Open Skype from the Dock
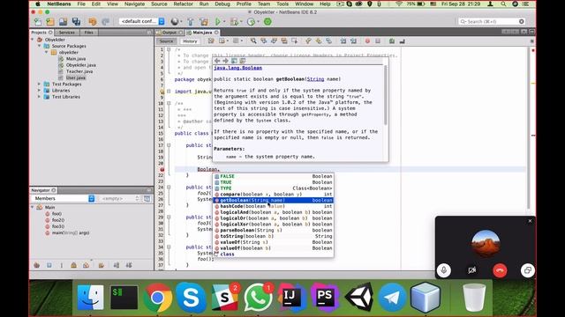 coord(191,298)
